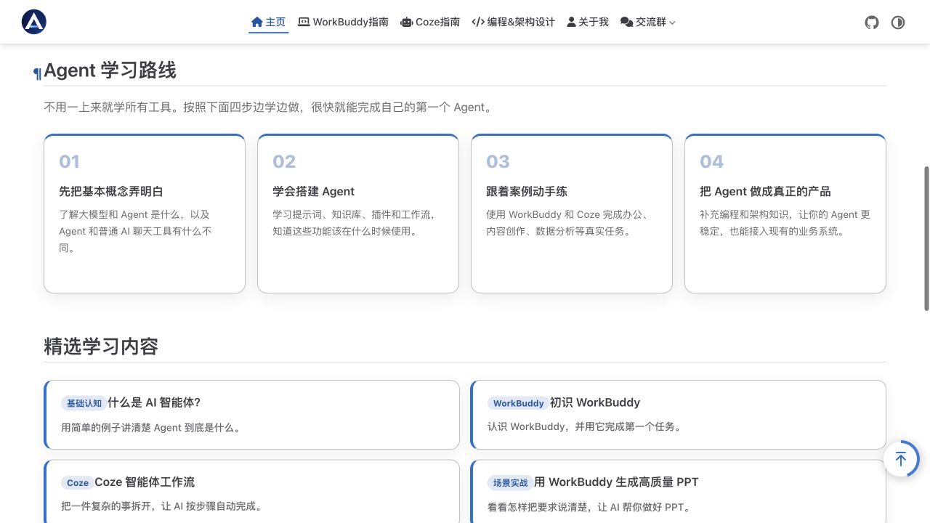Go to the 主页 nav tab
Viewport: 930px width, 523px height.
[268, 23]
